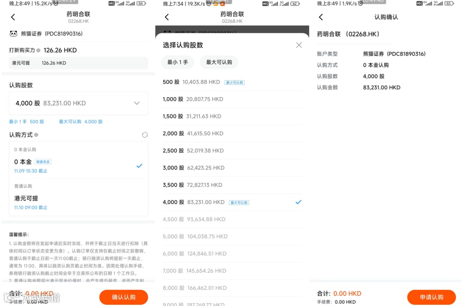Tap battery icon in right screen status bar
This screenshot has height=306, width=461.
[449, 3]
